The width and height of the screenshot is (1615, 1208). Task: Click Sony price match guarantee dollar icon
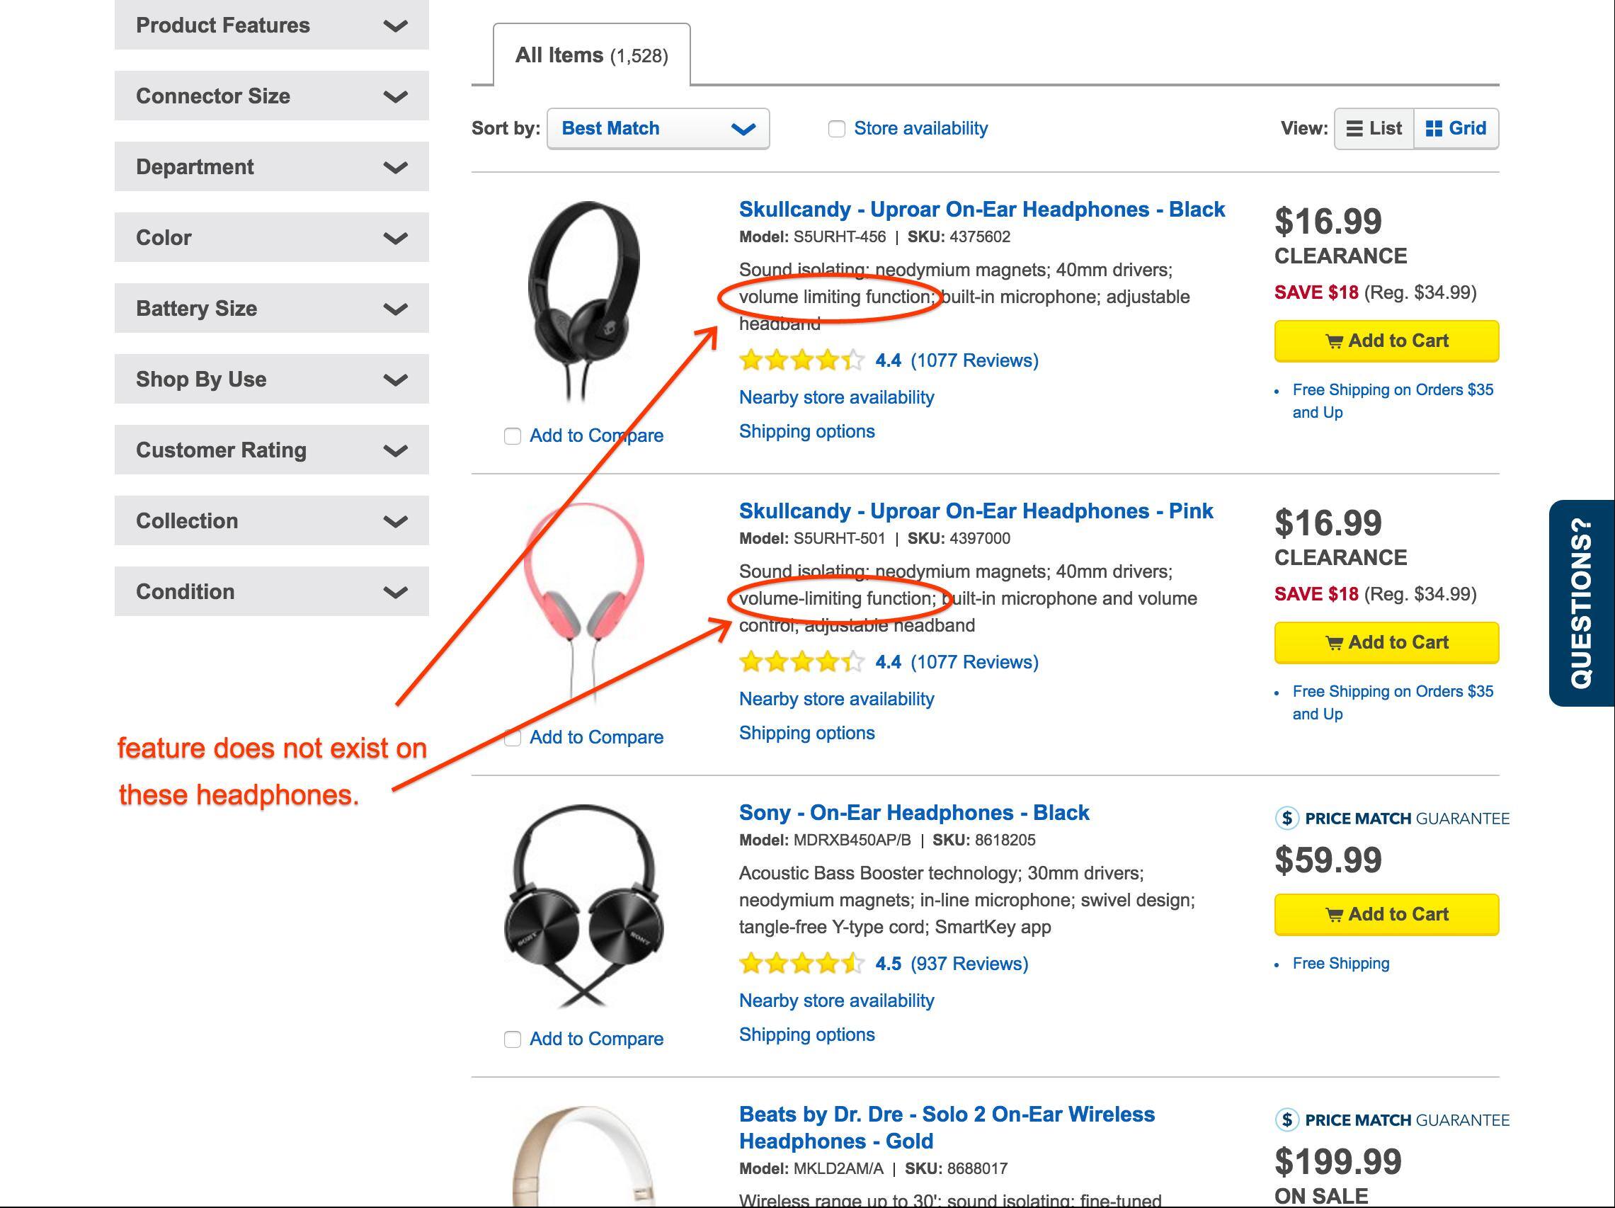tap(1286, 818)
